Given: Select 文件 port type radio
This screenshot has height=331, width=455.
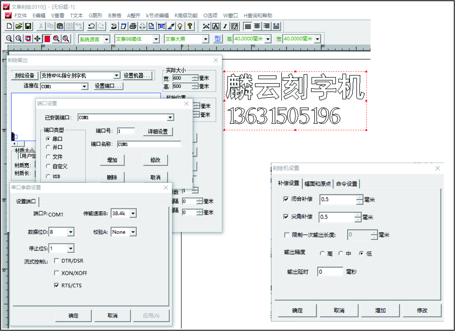Looking at the screenshot, I should click(48, 157).
